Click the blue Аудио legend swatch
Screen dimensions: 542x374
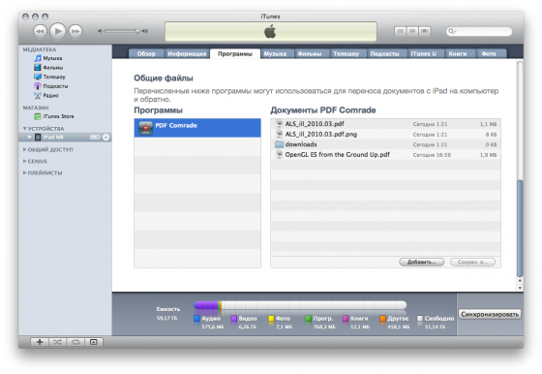(x=197, y=319)
